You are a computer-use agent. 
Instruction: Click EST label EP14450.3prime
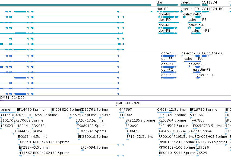pyautogui.click(x=31, y=110)
